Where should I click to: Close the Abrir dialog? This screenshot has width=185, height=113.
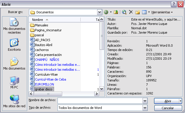pyautogui.click(x=180, y=4)
